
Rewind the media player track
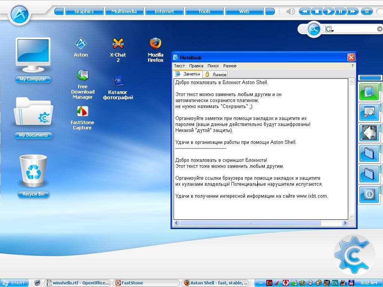(x=304, y=12)
